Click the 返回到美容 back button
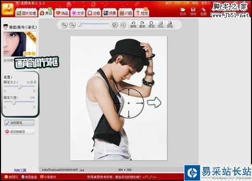The height and width of the screenshot is (181, 252). 20,132
